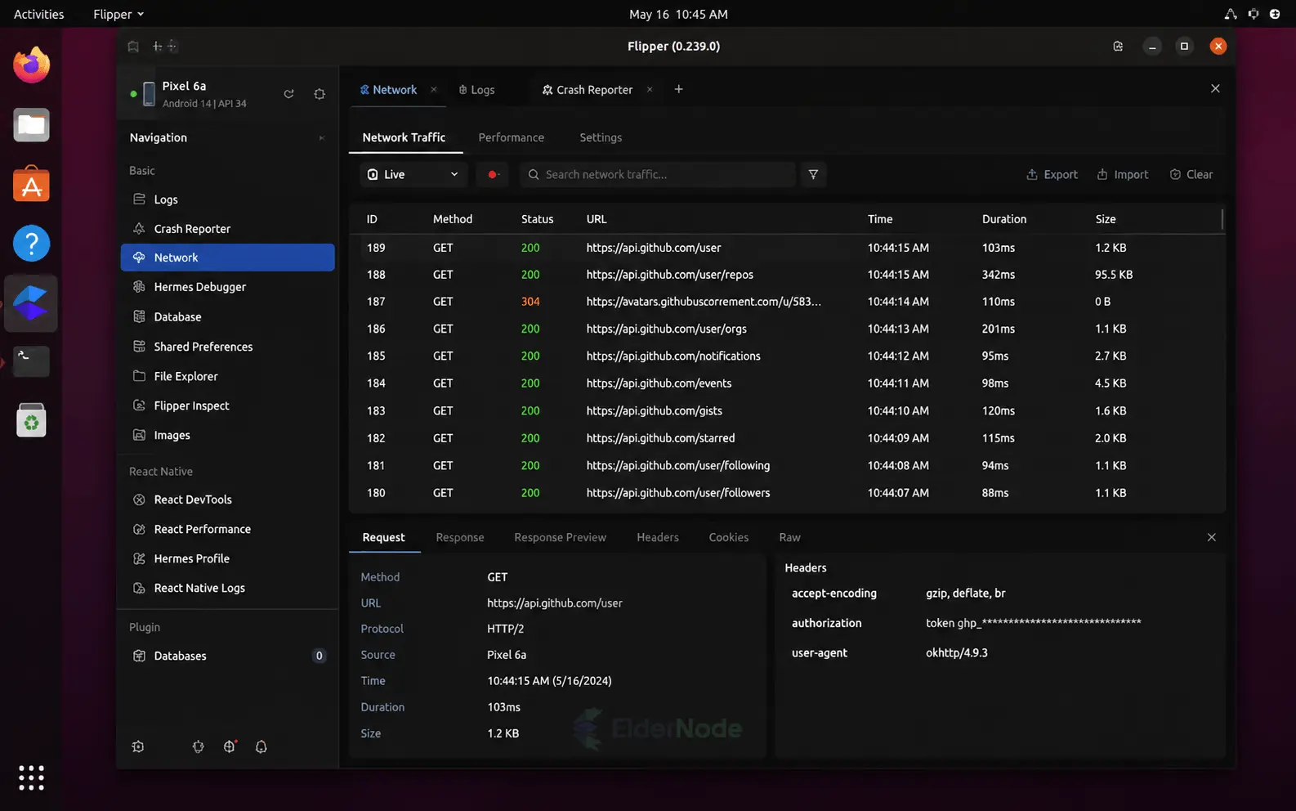Screen dimensions: 1296x811
Task: Close the request details panel
Action: click(1212, 537)
